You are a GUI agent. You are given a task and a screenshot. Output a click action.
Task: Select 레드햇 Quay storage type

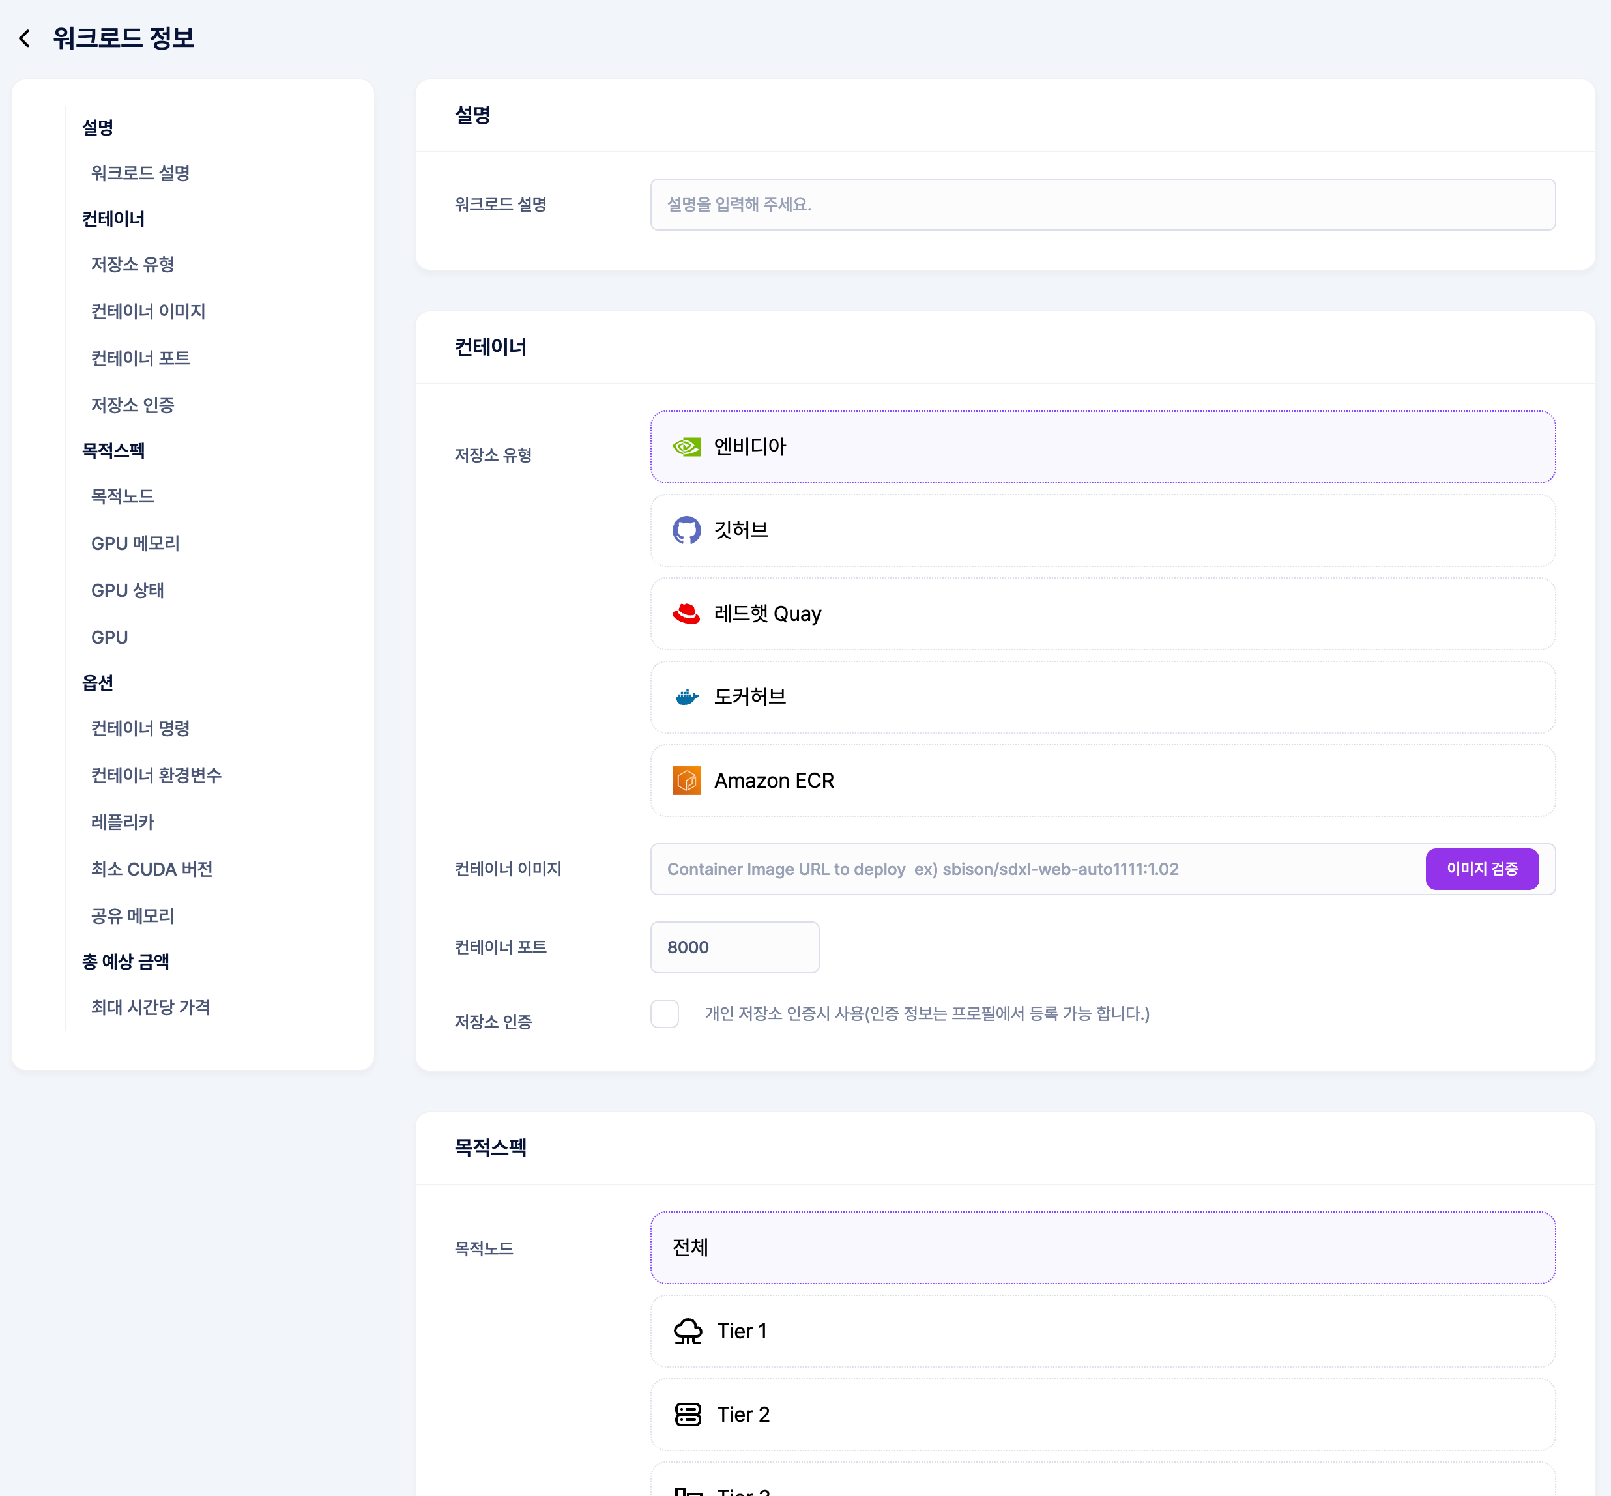1103,614
